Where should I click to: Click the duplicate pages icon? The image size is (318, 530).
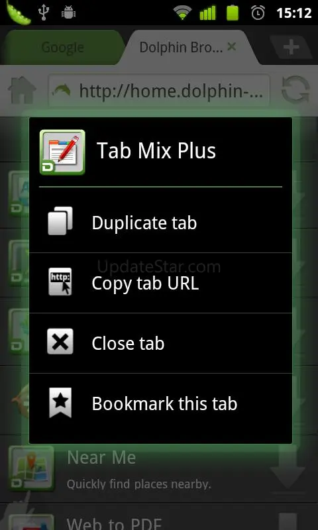[x=60, y=221]
